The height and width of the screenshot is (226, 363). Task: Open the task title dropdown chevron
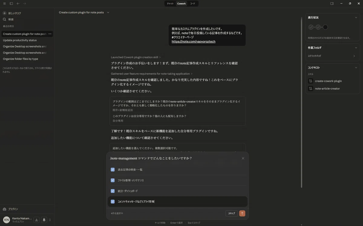[x=108, y=12]
